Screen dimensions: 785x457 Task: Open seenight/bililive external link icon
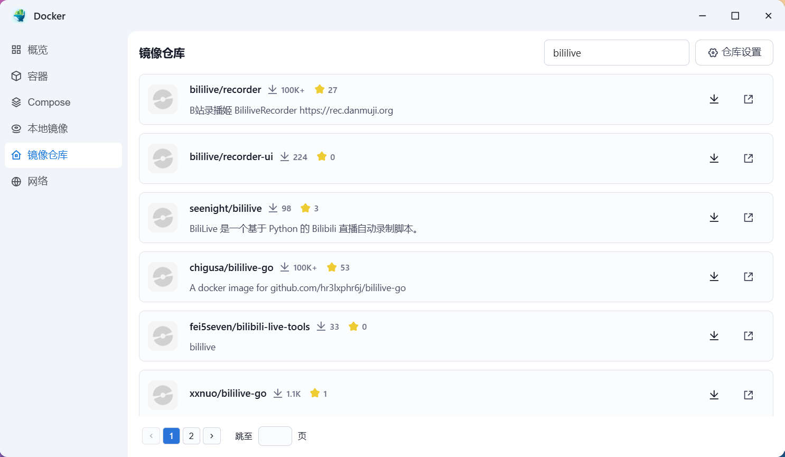click(x=749, y=218)
